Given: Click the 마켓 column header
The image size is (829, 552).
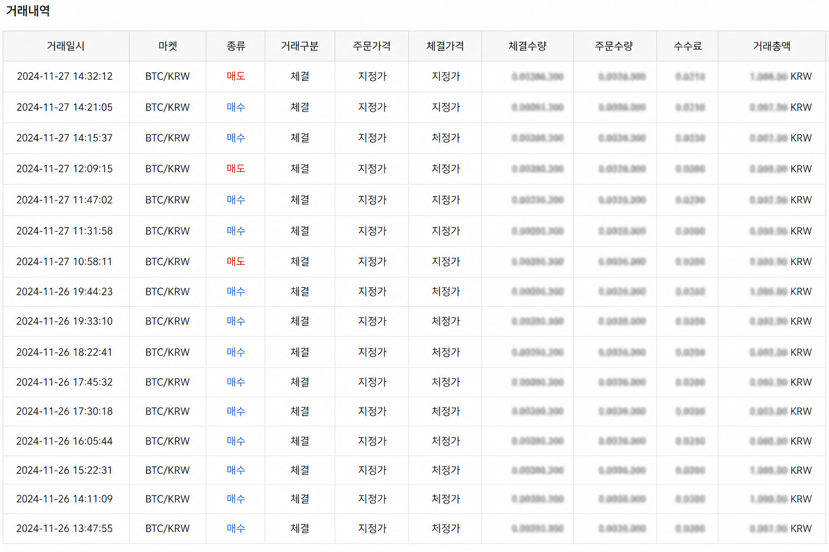Looking at the screenshot, I should tap(168, 46).
